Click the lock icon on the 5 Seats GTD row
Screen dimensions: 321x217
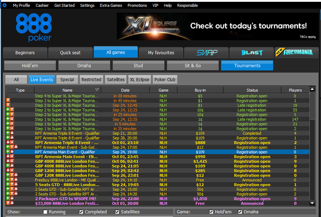click(x=16, y=184)
